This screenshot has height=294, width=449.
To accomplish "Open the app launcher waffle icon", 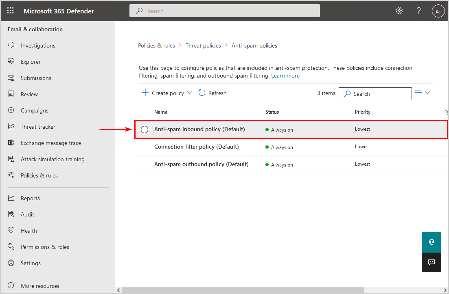I will pyautogui.click(x=10, y=11).
